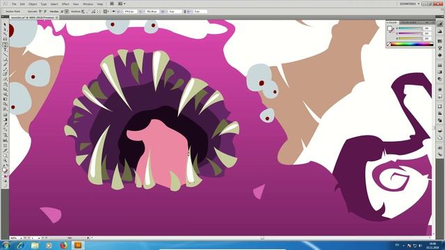Viewport: 445px width, 250px height.
Task: Select the Scale tool
Action: tap(5, 89)
